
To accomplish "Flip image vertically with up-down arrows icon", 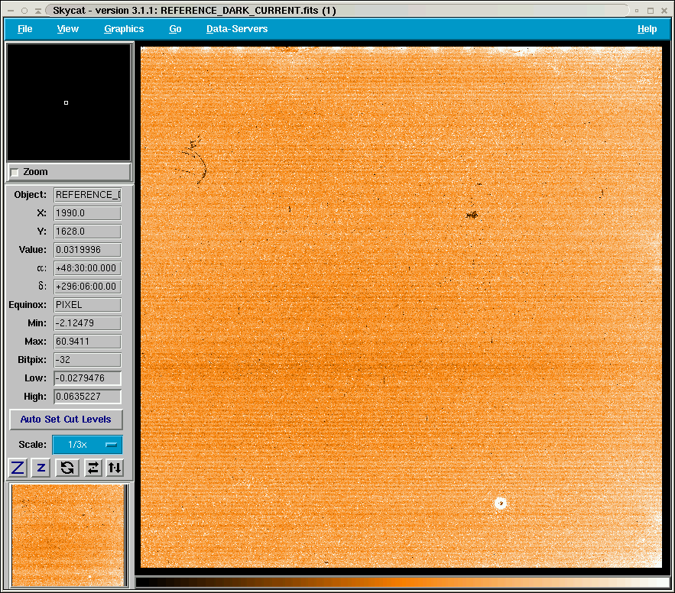I will pos(115,468).
